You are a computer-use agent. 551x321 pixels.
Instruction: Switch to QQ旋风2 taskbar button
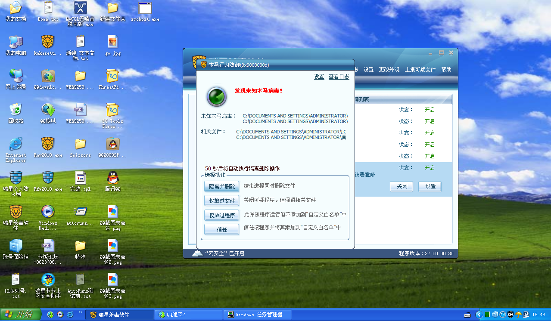tap(188, 315)
